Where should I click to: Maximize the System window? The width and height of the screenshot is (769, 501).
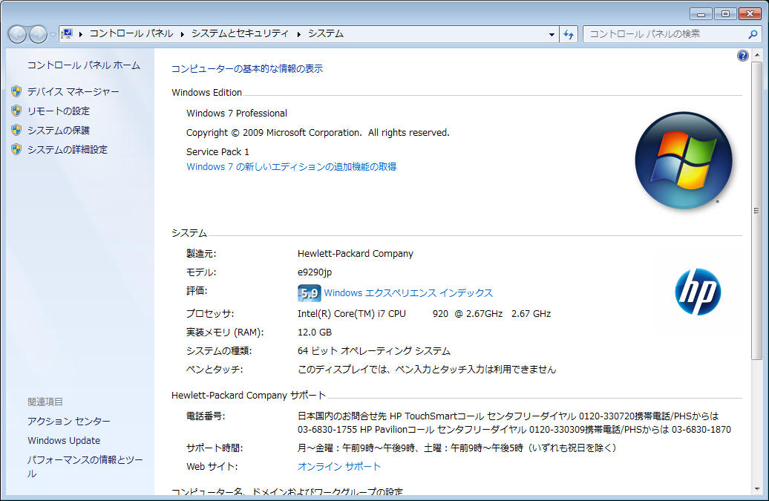pos(725,13)
